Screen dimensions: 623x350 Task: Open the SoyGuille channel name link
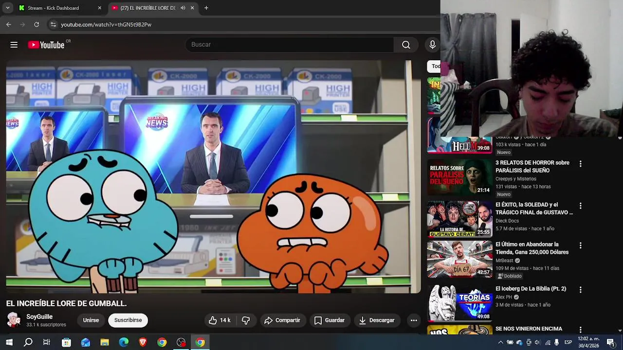pyautogui.click(x=39, y=316)
